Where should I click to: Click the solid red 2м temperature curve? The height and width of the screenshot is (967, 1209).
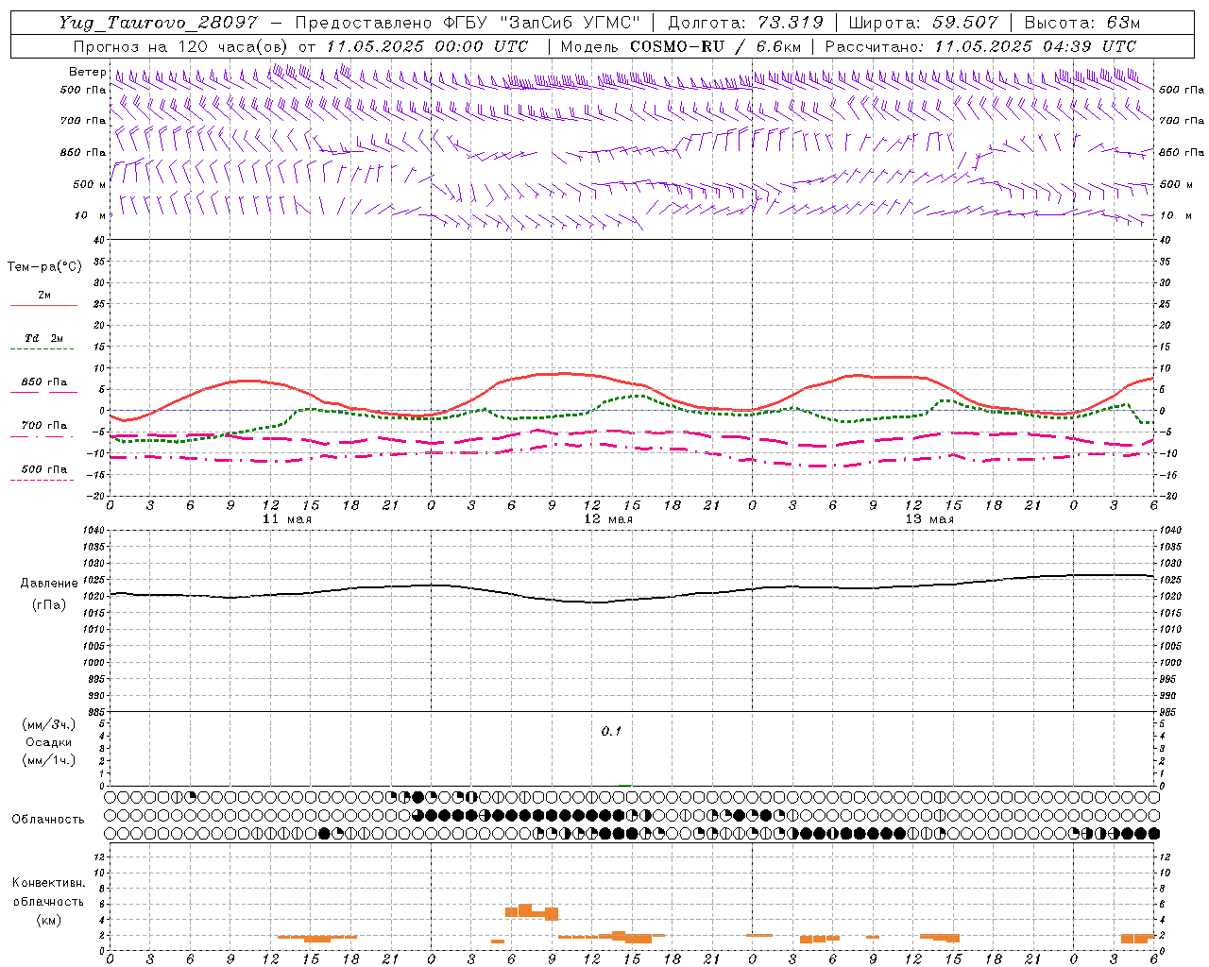tap(565, 373)
